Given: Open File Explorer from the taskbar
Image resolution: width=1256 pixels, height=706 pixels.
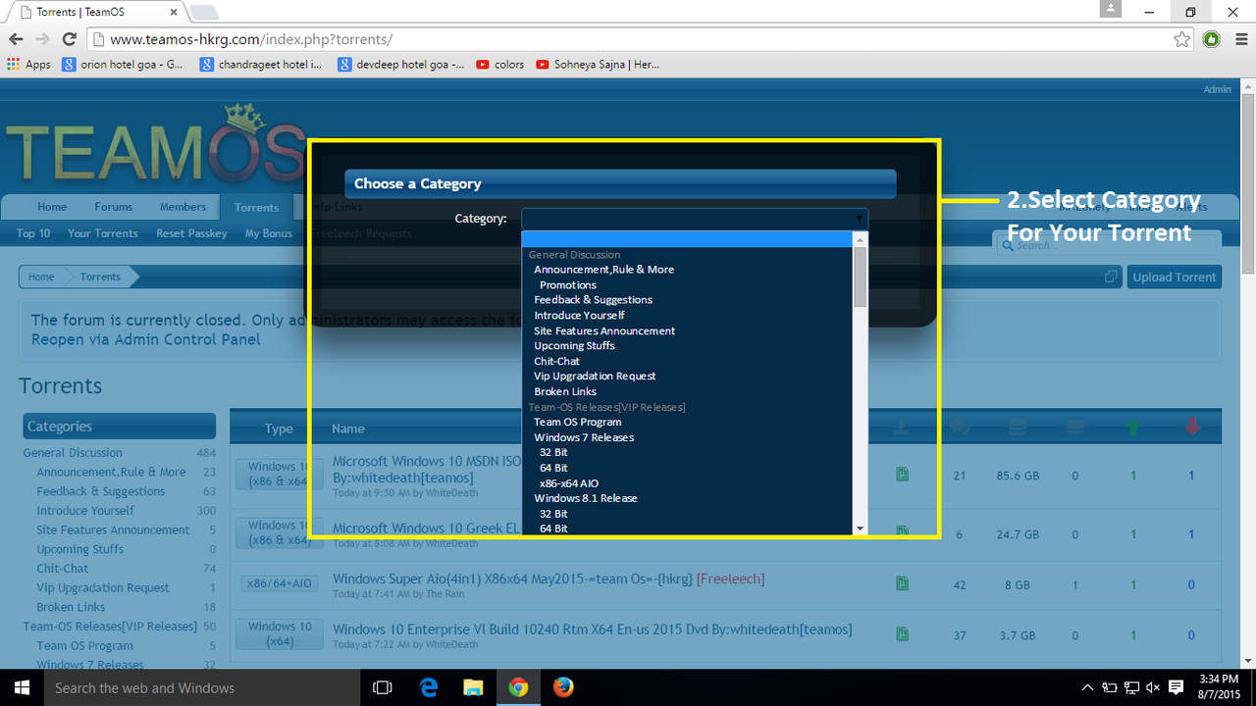Looking at the screenshot, I should click(473, 687).
